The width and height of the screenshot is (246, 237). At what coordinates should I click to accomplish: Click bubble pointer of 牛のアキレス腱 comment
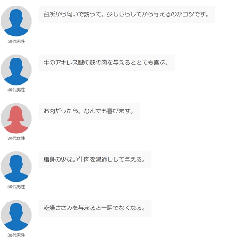39,65
